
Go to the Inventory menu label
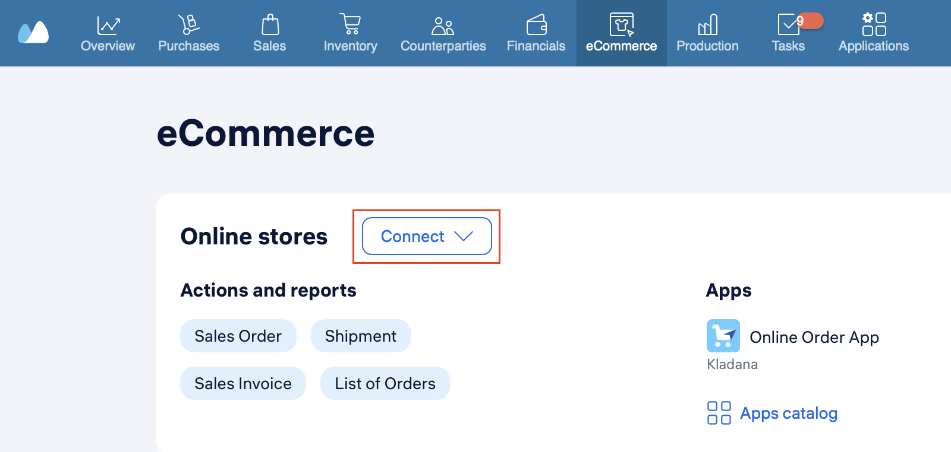350,46
